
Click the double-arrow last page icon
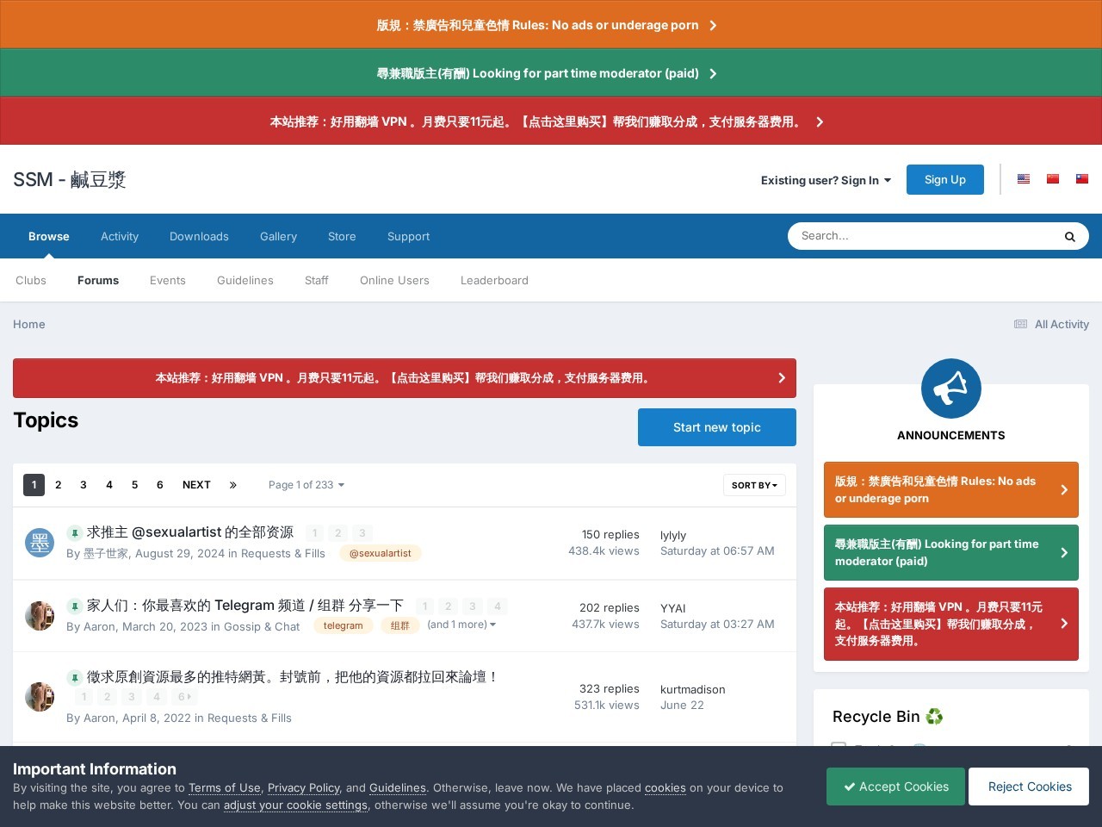pos(232,485)
